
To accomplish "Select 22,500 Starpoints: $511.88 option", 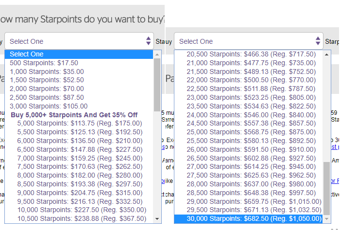I will pyautogui.click(x=249, y=89).
